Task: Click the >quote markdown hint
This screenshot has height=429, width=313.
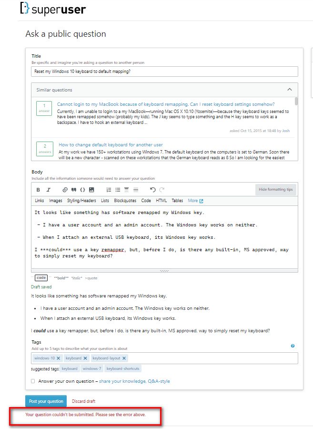Action: pos(91,278)
